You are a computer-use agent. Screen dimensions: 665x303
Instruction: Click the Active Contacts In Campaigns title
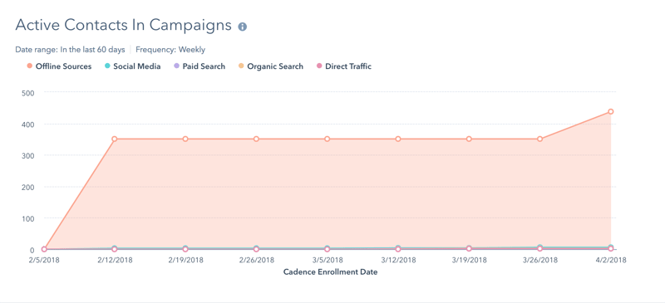[123, 26]
